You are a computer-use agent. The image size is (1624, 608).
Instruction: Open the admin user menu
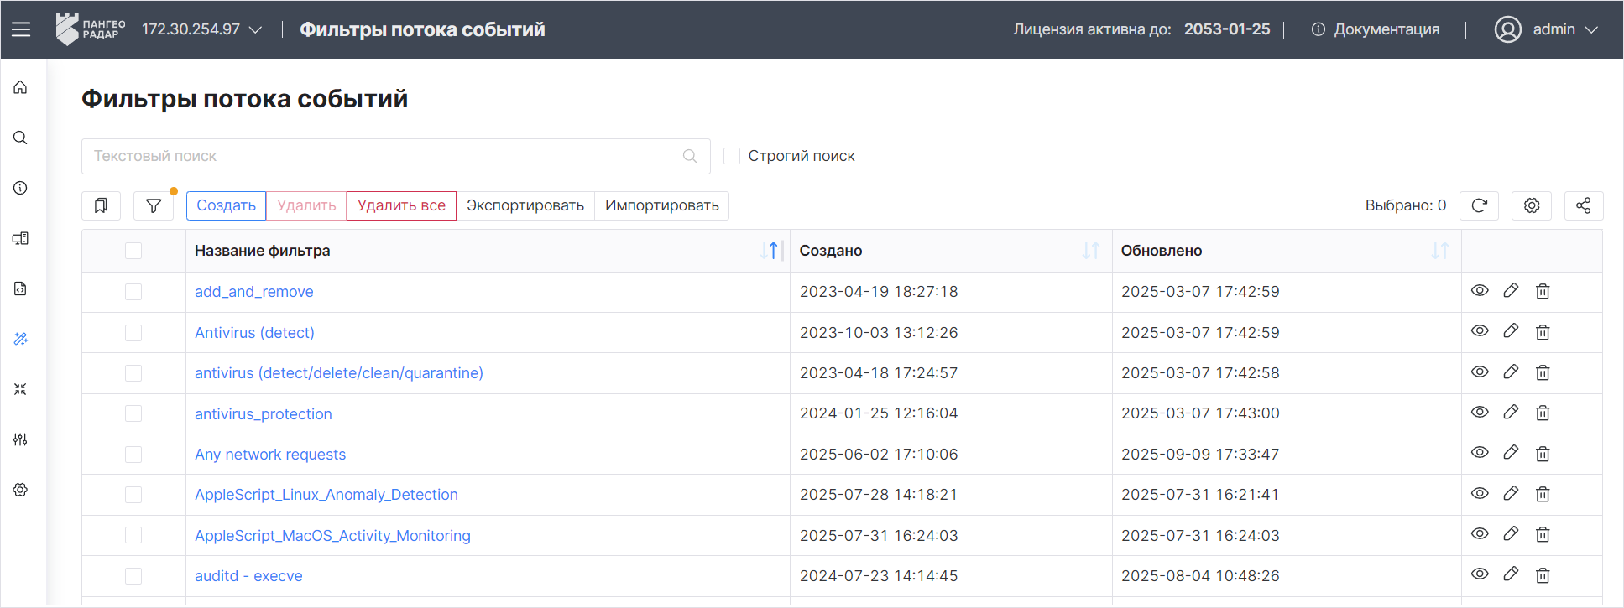click(1546, 29)
